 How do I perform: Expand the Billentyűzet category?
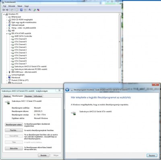(x=7, y=17)
